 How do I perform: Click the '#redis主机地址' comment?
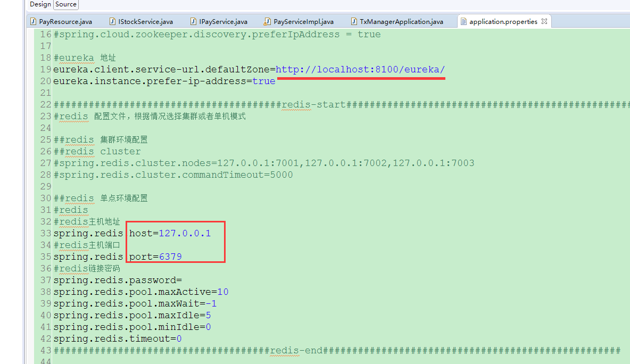pos(87,222)
